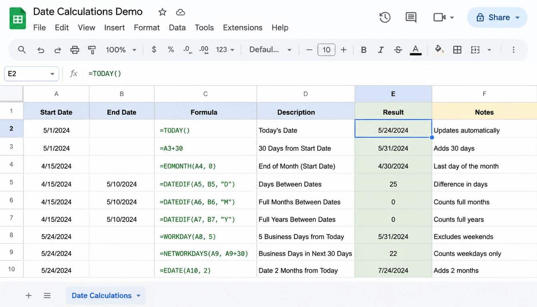The width and height of the screenshot is (537, 307).
Task: Expand the meeting options arrow
Action: tap(452, 18)
